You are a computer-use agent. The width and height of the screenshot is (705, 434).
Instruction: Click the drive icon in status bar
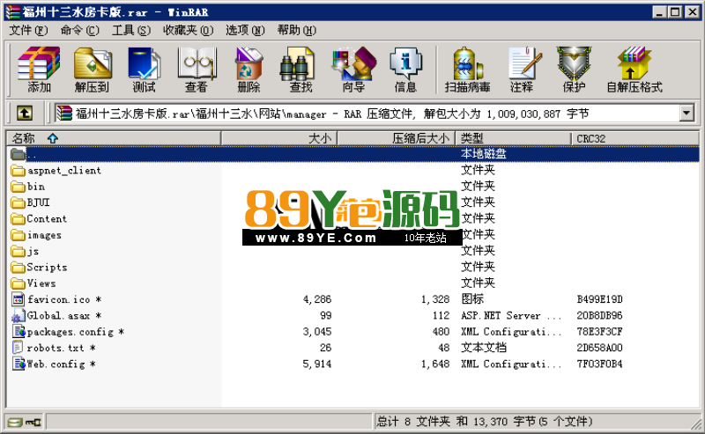(15, 423)
